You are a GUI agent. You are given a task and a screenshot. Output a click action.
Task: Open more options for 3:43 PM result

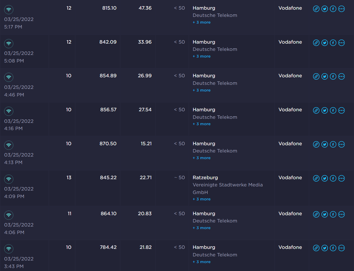pos(342,248)
